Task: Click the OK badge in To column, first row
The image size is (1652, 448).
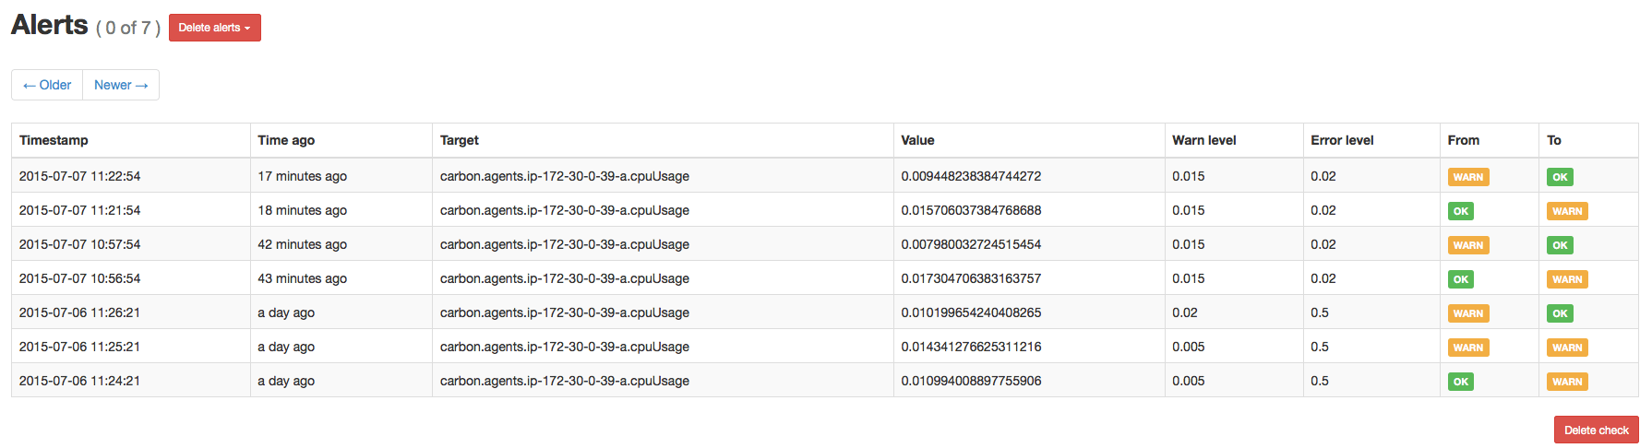Action: point(1560,177)
